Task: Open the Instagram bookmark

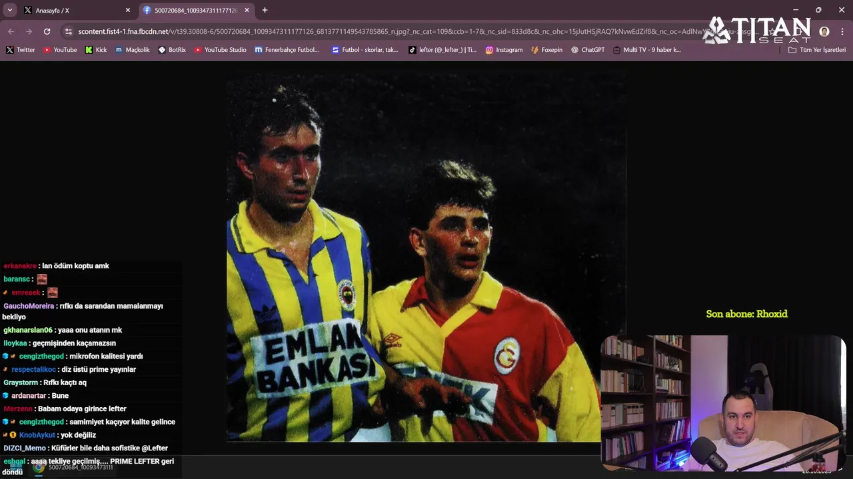Action: (504, 50)
